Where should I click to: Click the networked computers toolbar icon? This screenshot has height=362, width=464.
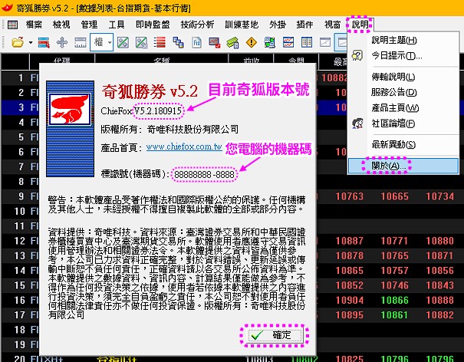point(270,43)
